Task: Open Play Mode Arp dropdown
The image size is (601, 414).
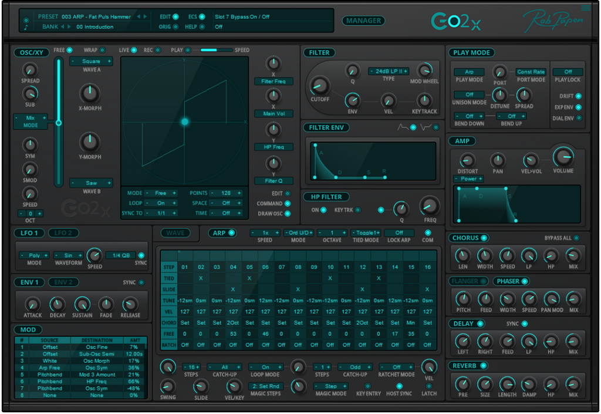Action: 469,72
